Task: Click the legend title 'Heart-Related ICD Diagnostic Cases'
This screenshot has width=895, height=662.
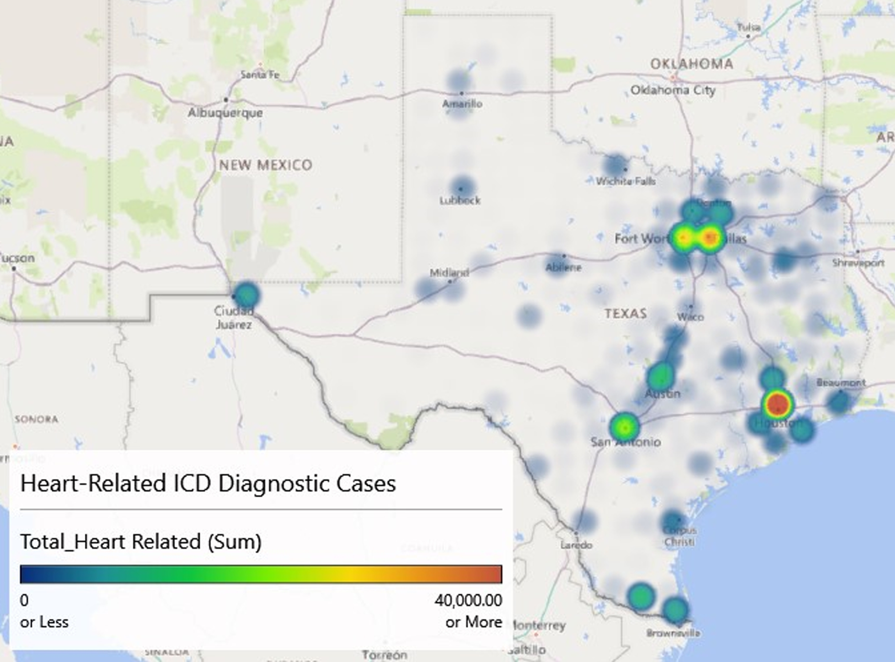Action: pos(208,483)
